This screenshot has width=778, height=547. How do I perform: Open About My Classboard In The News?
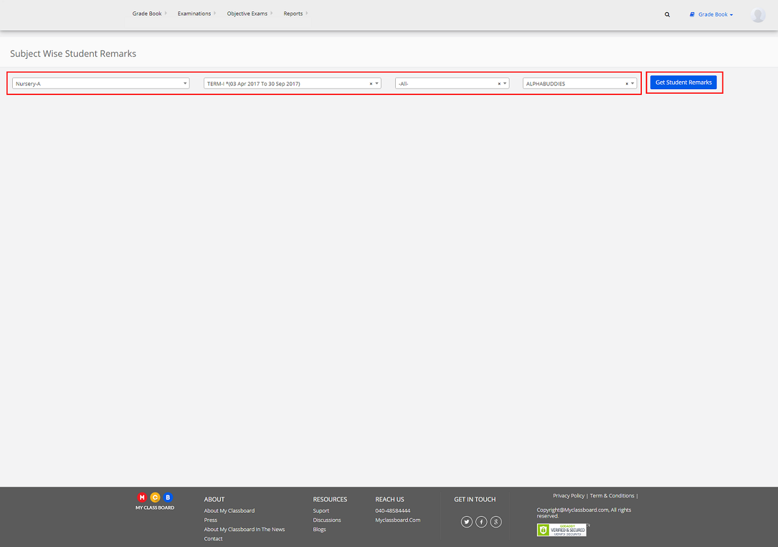[x=244, y=529]
